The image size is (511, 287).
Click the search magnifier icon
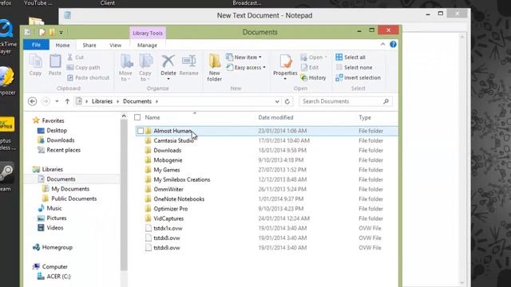(x=386, y=101)
